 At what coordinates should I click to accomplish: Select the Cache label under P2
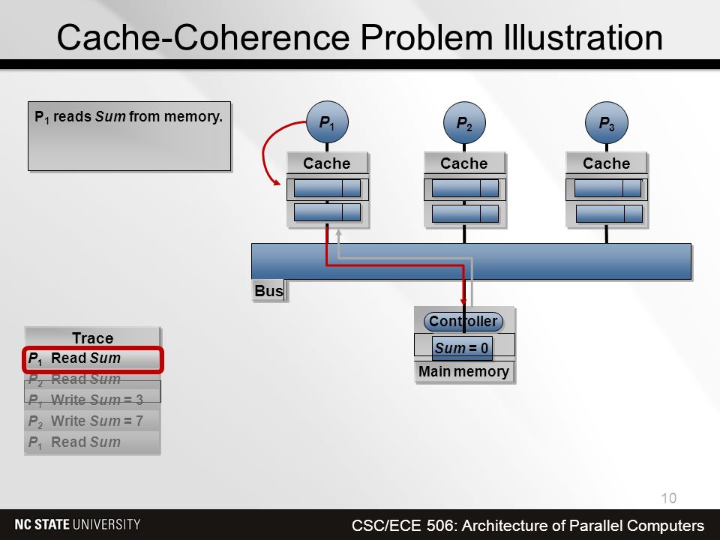coord(464,163)
